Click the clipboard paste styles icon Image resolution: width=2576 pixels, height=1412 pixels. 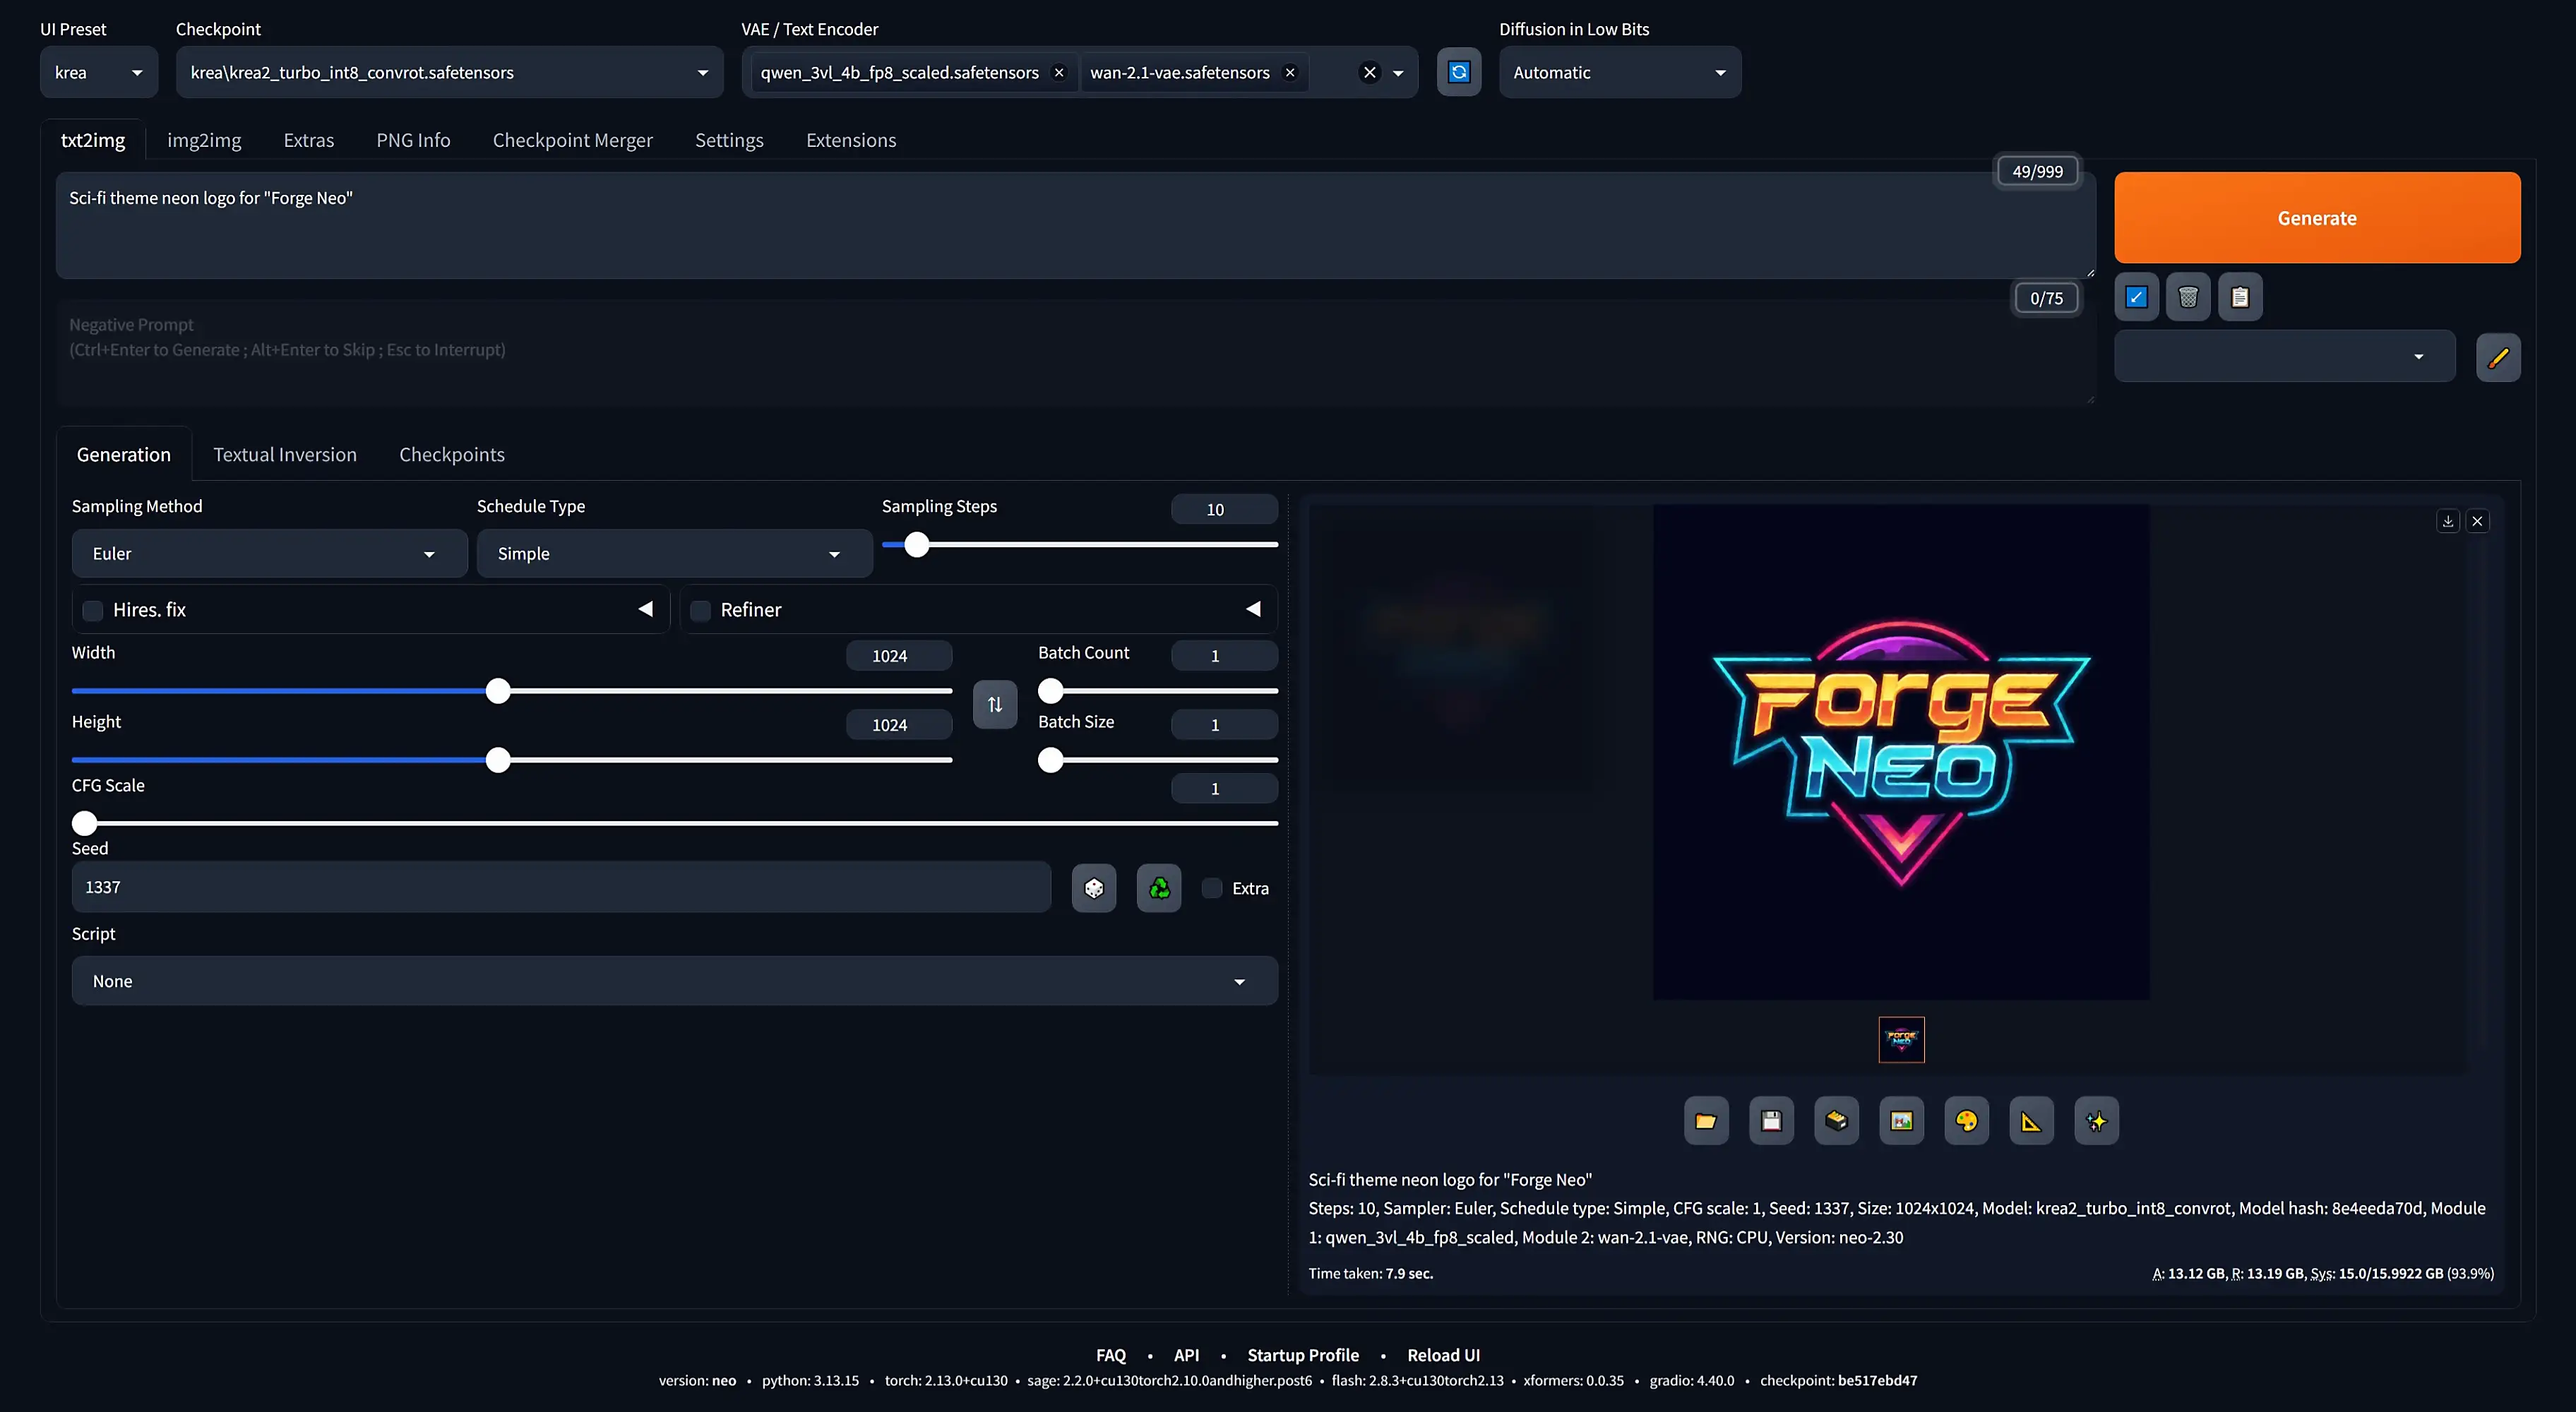(2240, 297)
